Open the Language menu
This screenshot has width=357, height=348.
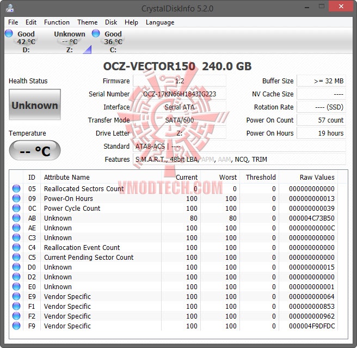(160, 22)
